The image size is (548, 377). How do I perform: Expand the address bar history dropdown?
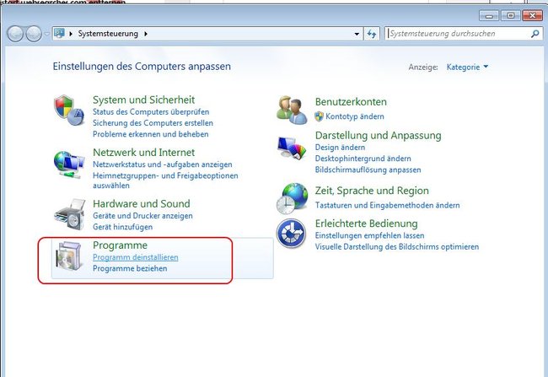click(357, 34)
